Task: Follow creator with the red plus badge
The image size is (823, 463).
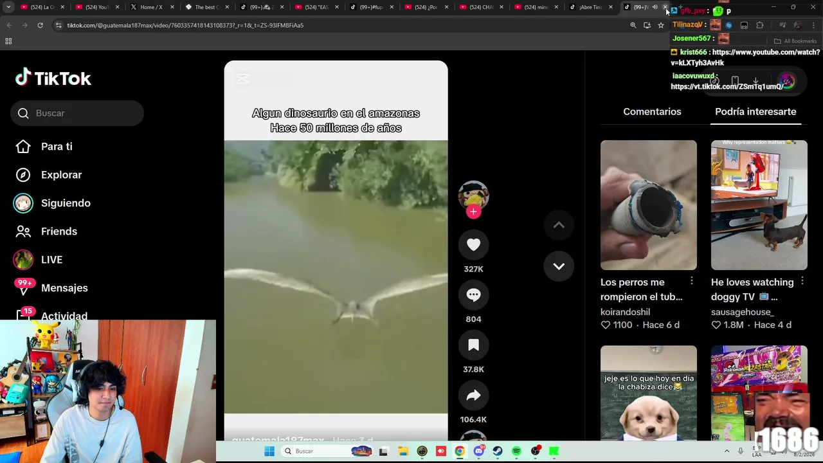Action: 473,212
